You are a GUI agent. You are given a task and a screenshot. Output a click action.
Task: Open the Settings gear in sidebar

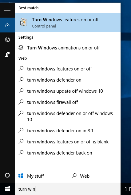click(7, 40)
